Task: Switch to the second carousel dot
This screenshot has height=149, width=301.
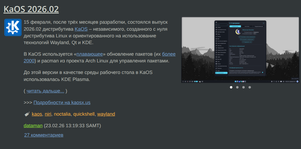Action: [x=237, y=87]
